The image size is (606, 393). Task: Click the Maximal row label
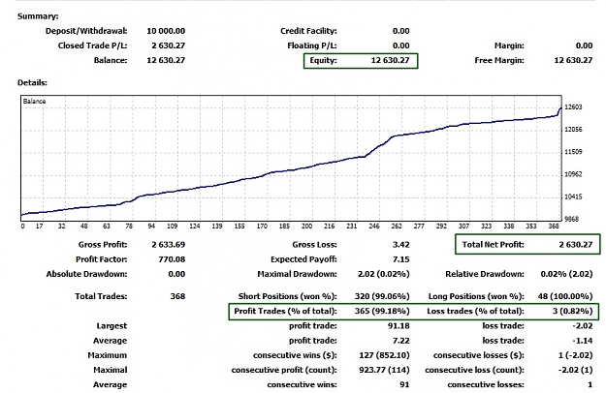pyautogui.click(x=111, y=370)
